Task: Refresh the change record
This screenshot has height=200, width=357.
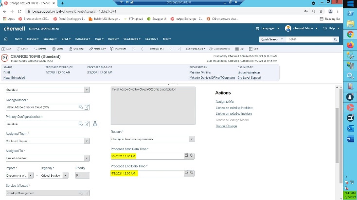Action: 41,49
